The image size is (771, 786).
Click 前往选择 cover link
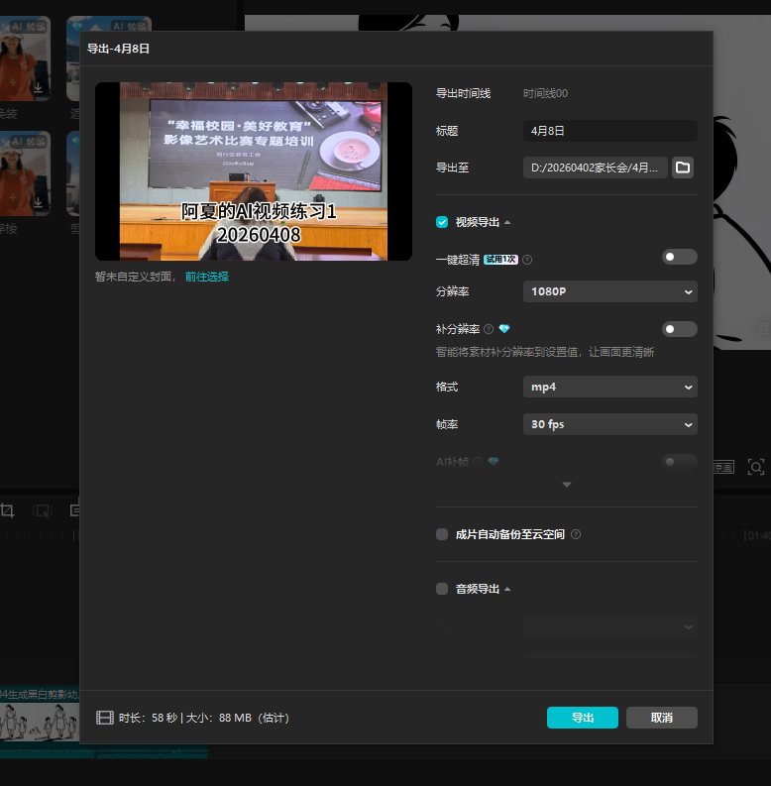point(207,277)
